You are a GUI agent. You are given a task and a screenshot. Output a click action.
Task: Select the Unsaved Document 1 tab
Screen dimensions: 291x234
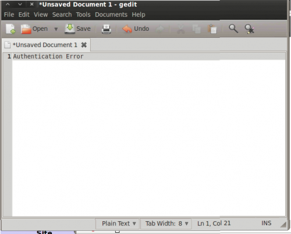pos(45,45)
